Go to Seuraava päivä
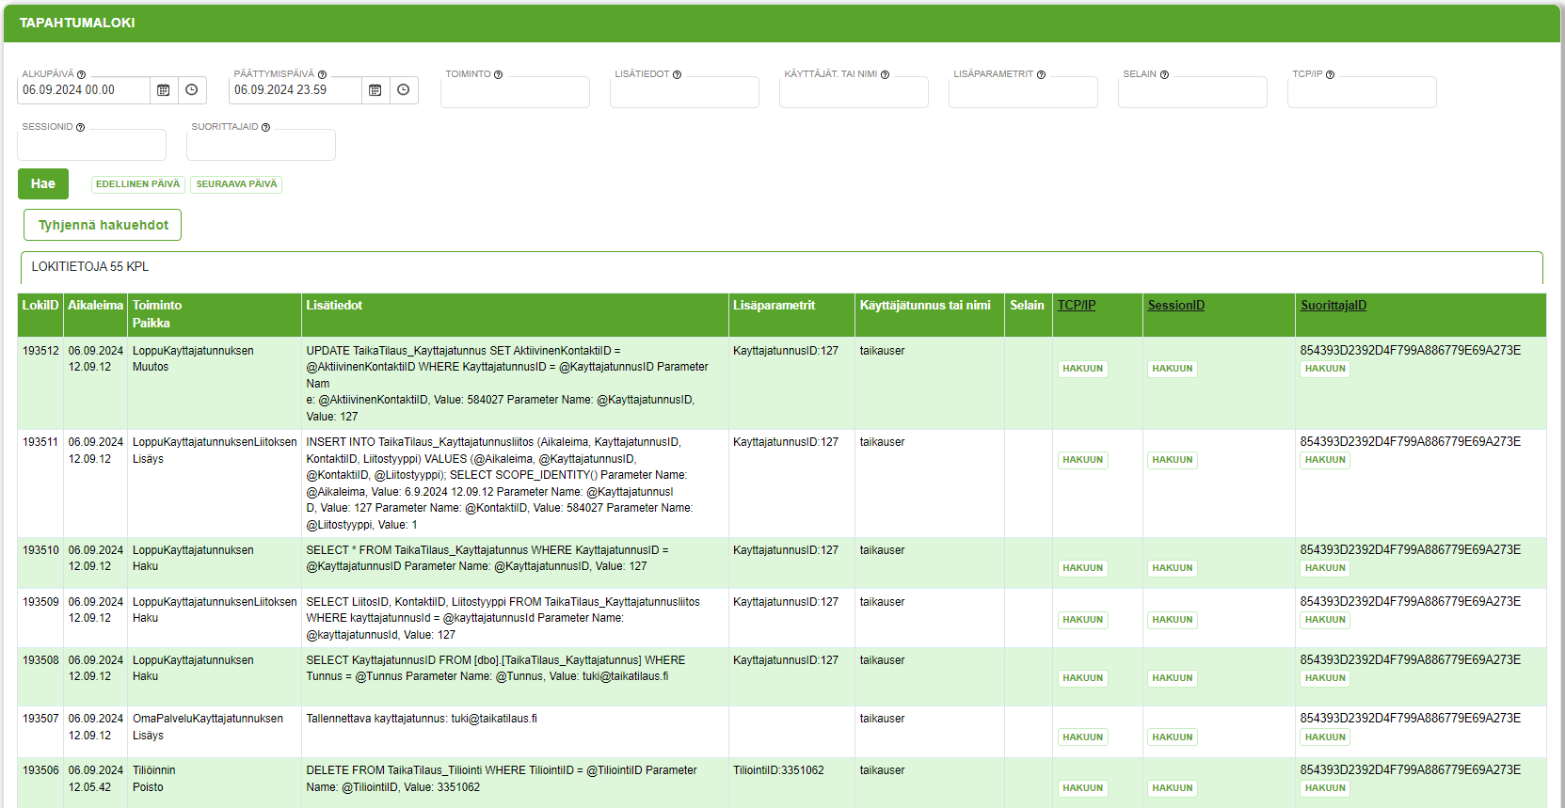The image size is (1565, 808). pyautogui.click(x=236, y=184)
